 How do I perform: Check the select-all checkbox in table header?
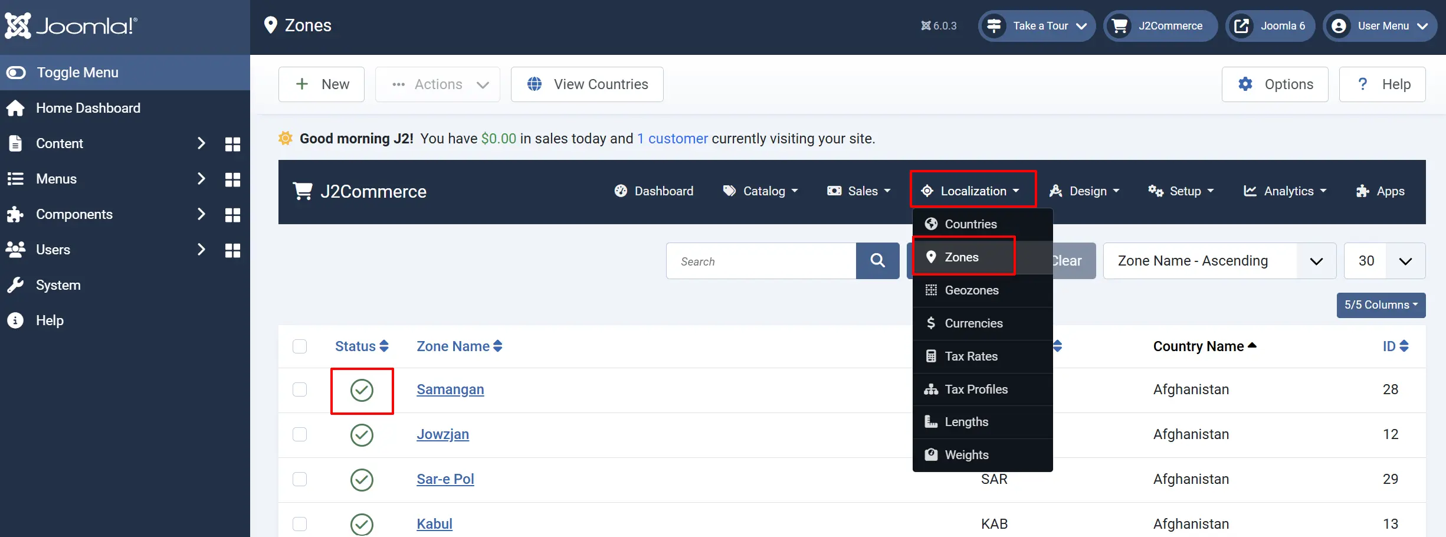[300, 346]
